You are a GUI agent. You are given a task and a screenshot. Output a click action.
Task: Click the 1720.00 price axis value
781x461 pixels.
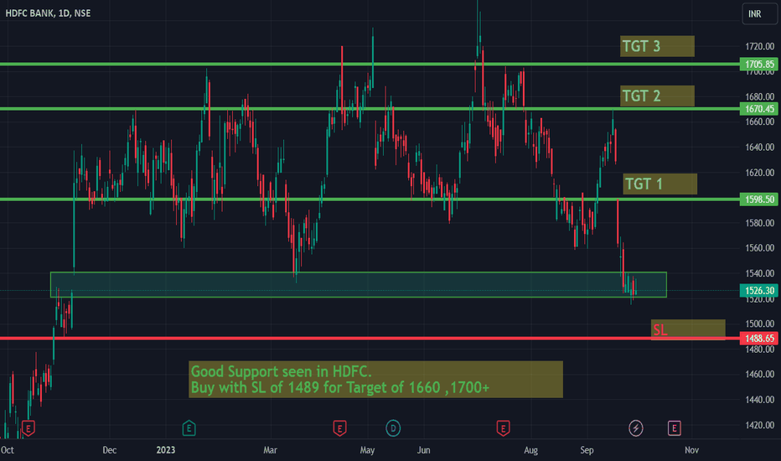(759, 46)
